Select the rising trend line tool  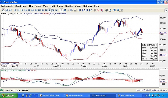[80, 10]
